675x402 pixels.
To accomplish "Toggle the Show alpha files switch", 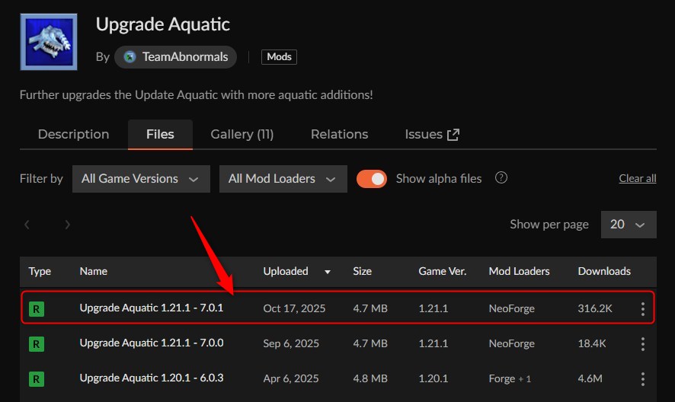I will coord(372,179).
